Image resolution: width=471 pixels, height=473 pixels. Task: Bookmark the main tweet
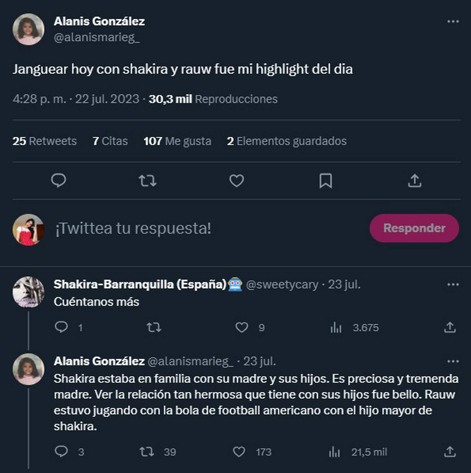(x=325, y=181)
